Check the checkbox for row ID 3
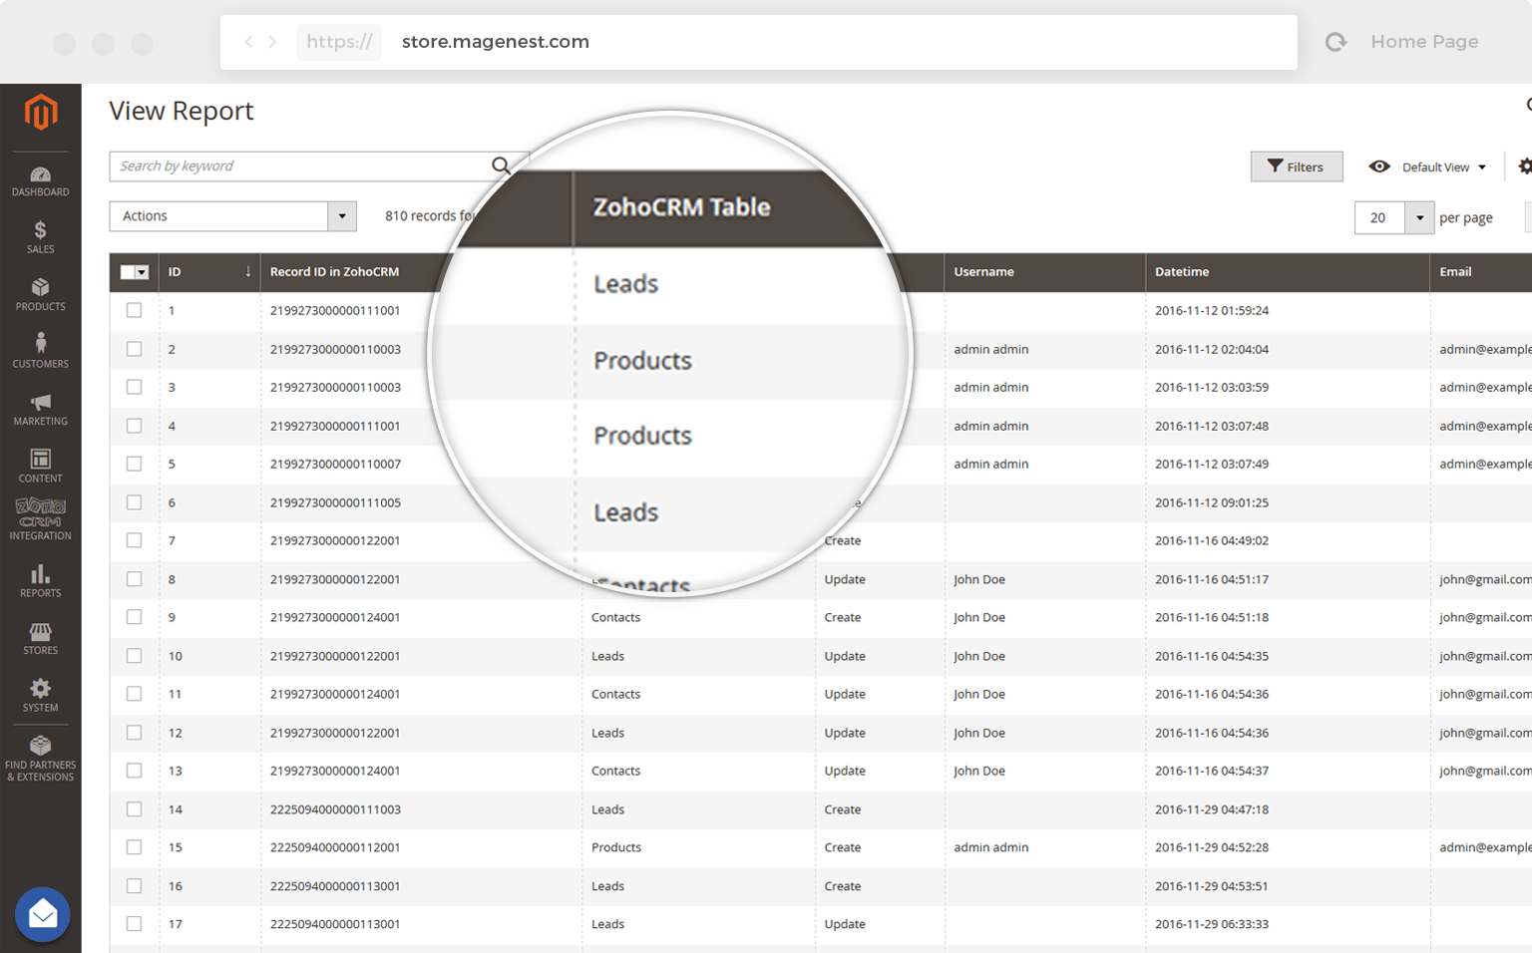The image size is (1532, 953). [135, 387]
